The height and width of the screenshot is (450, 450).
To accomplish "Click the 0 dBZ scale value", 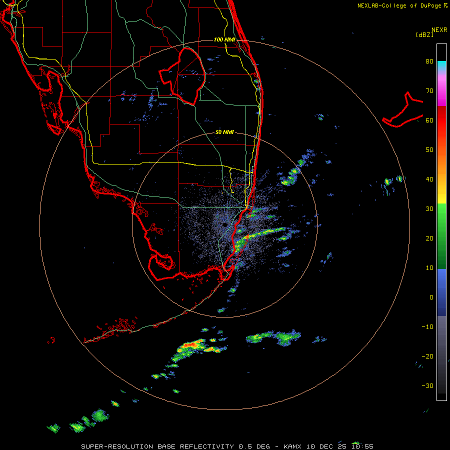I will pos(431,297).
